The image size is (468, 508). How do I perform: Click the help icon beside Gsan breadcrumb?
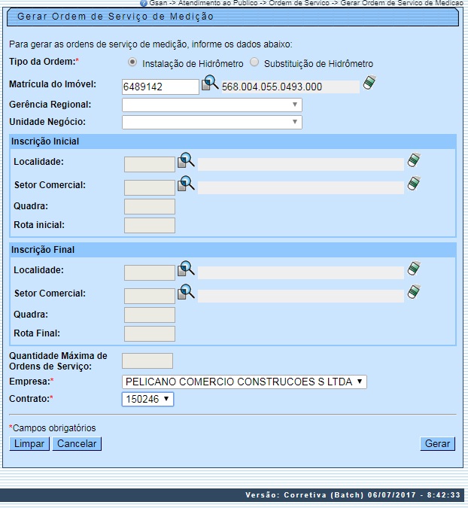144,3
